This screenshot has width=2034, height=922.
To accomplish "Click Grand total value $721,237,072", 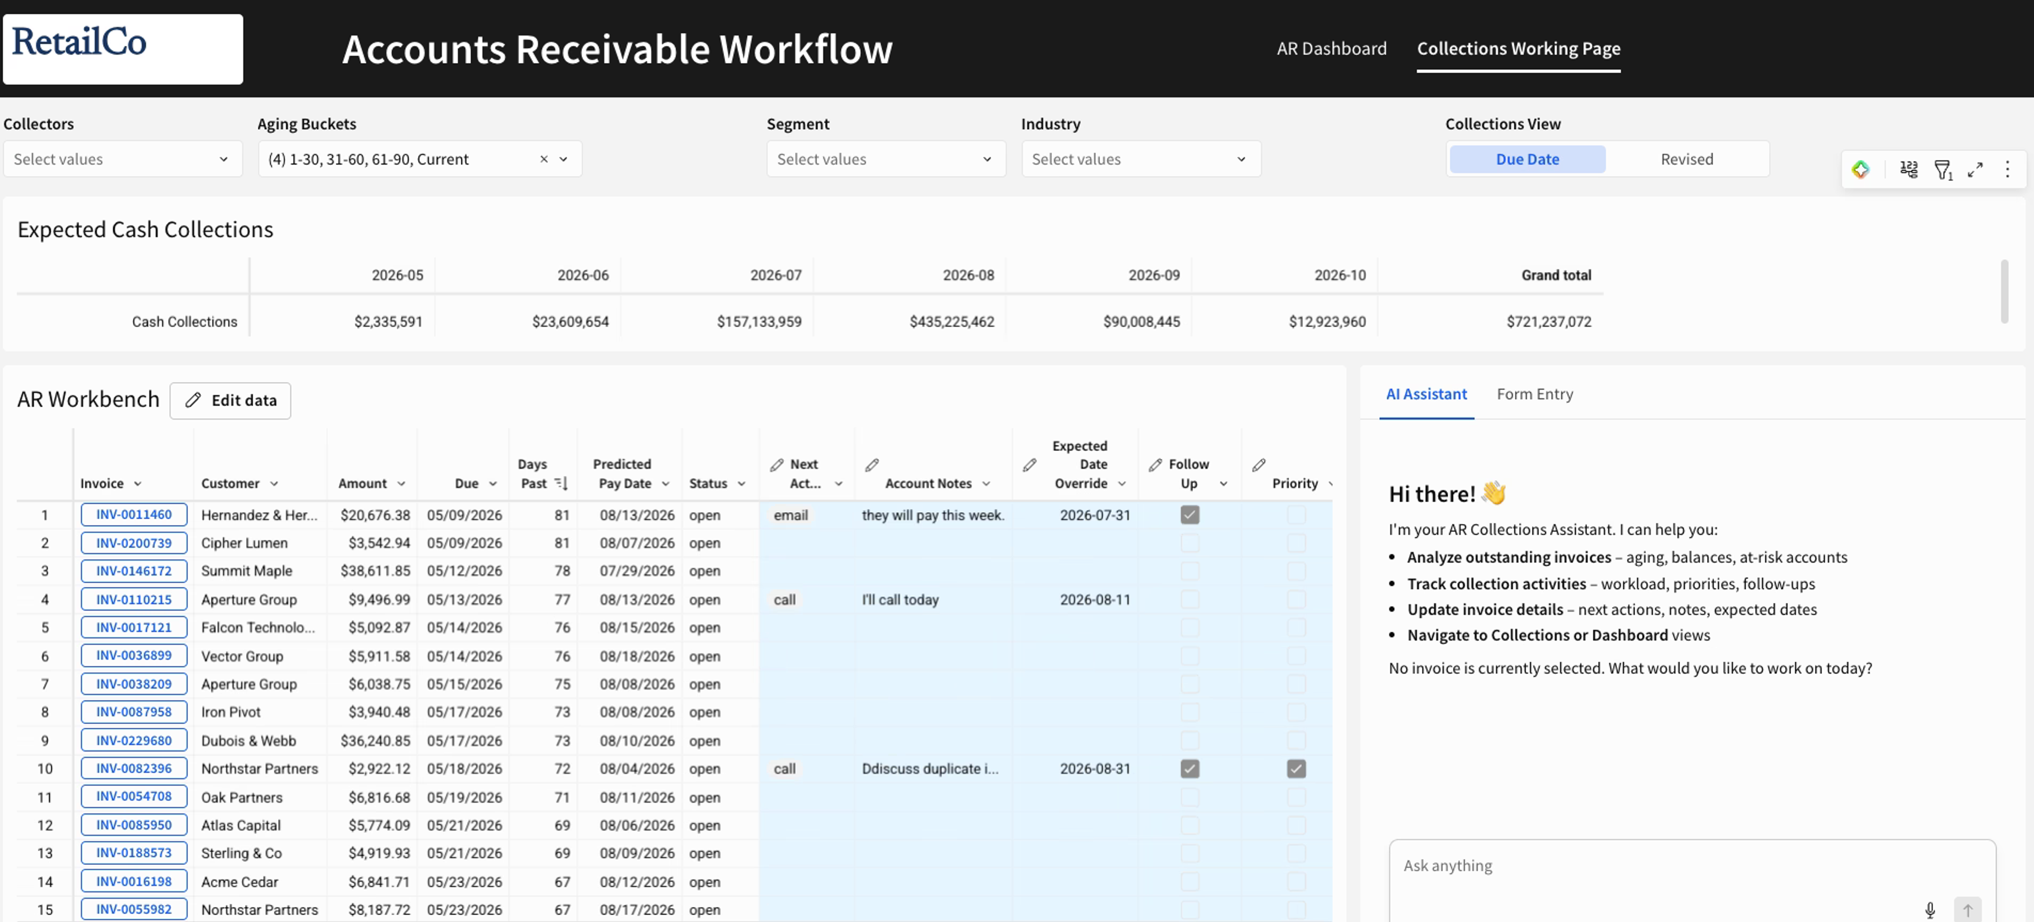I will 1548,321.
